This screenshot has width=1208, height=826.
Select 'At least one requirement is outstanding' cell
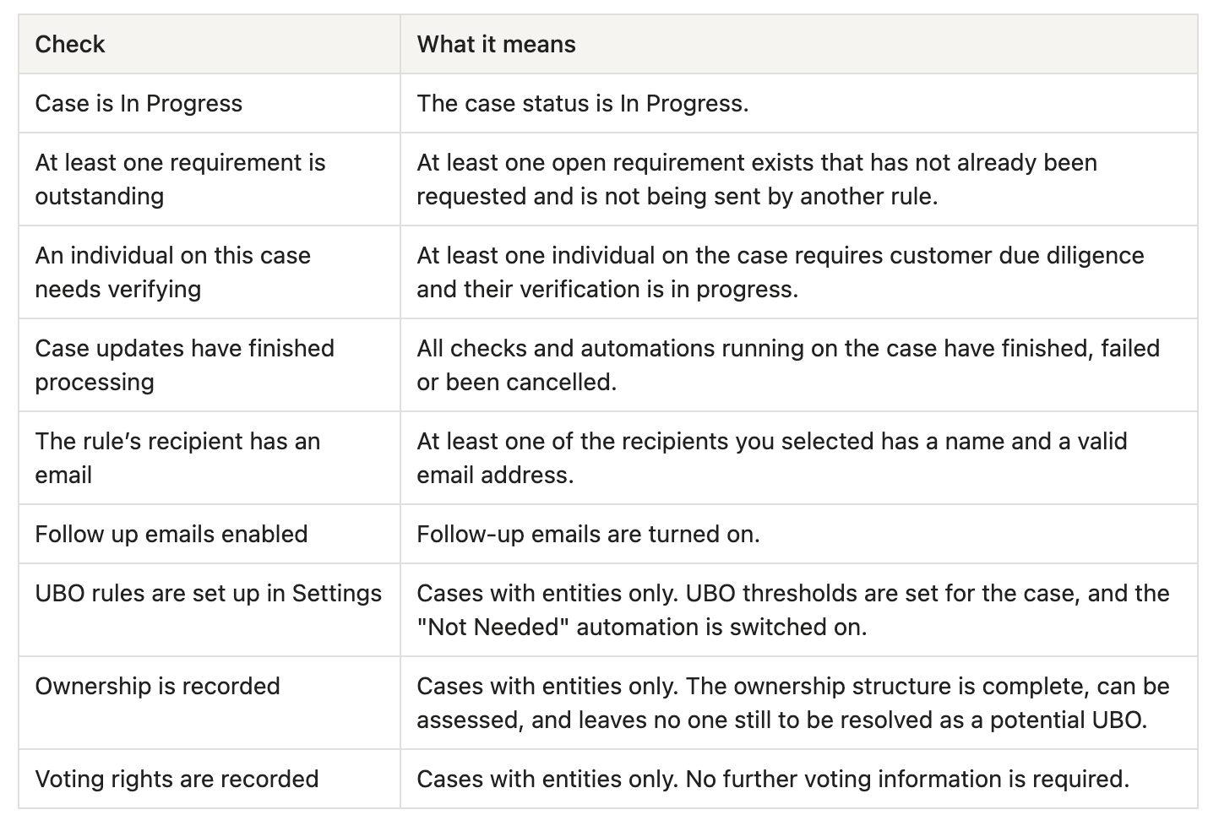209,179
